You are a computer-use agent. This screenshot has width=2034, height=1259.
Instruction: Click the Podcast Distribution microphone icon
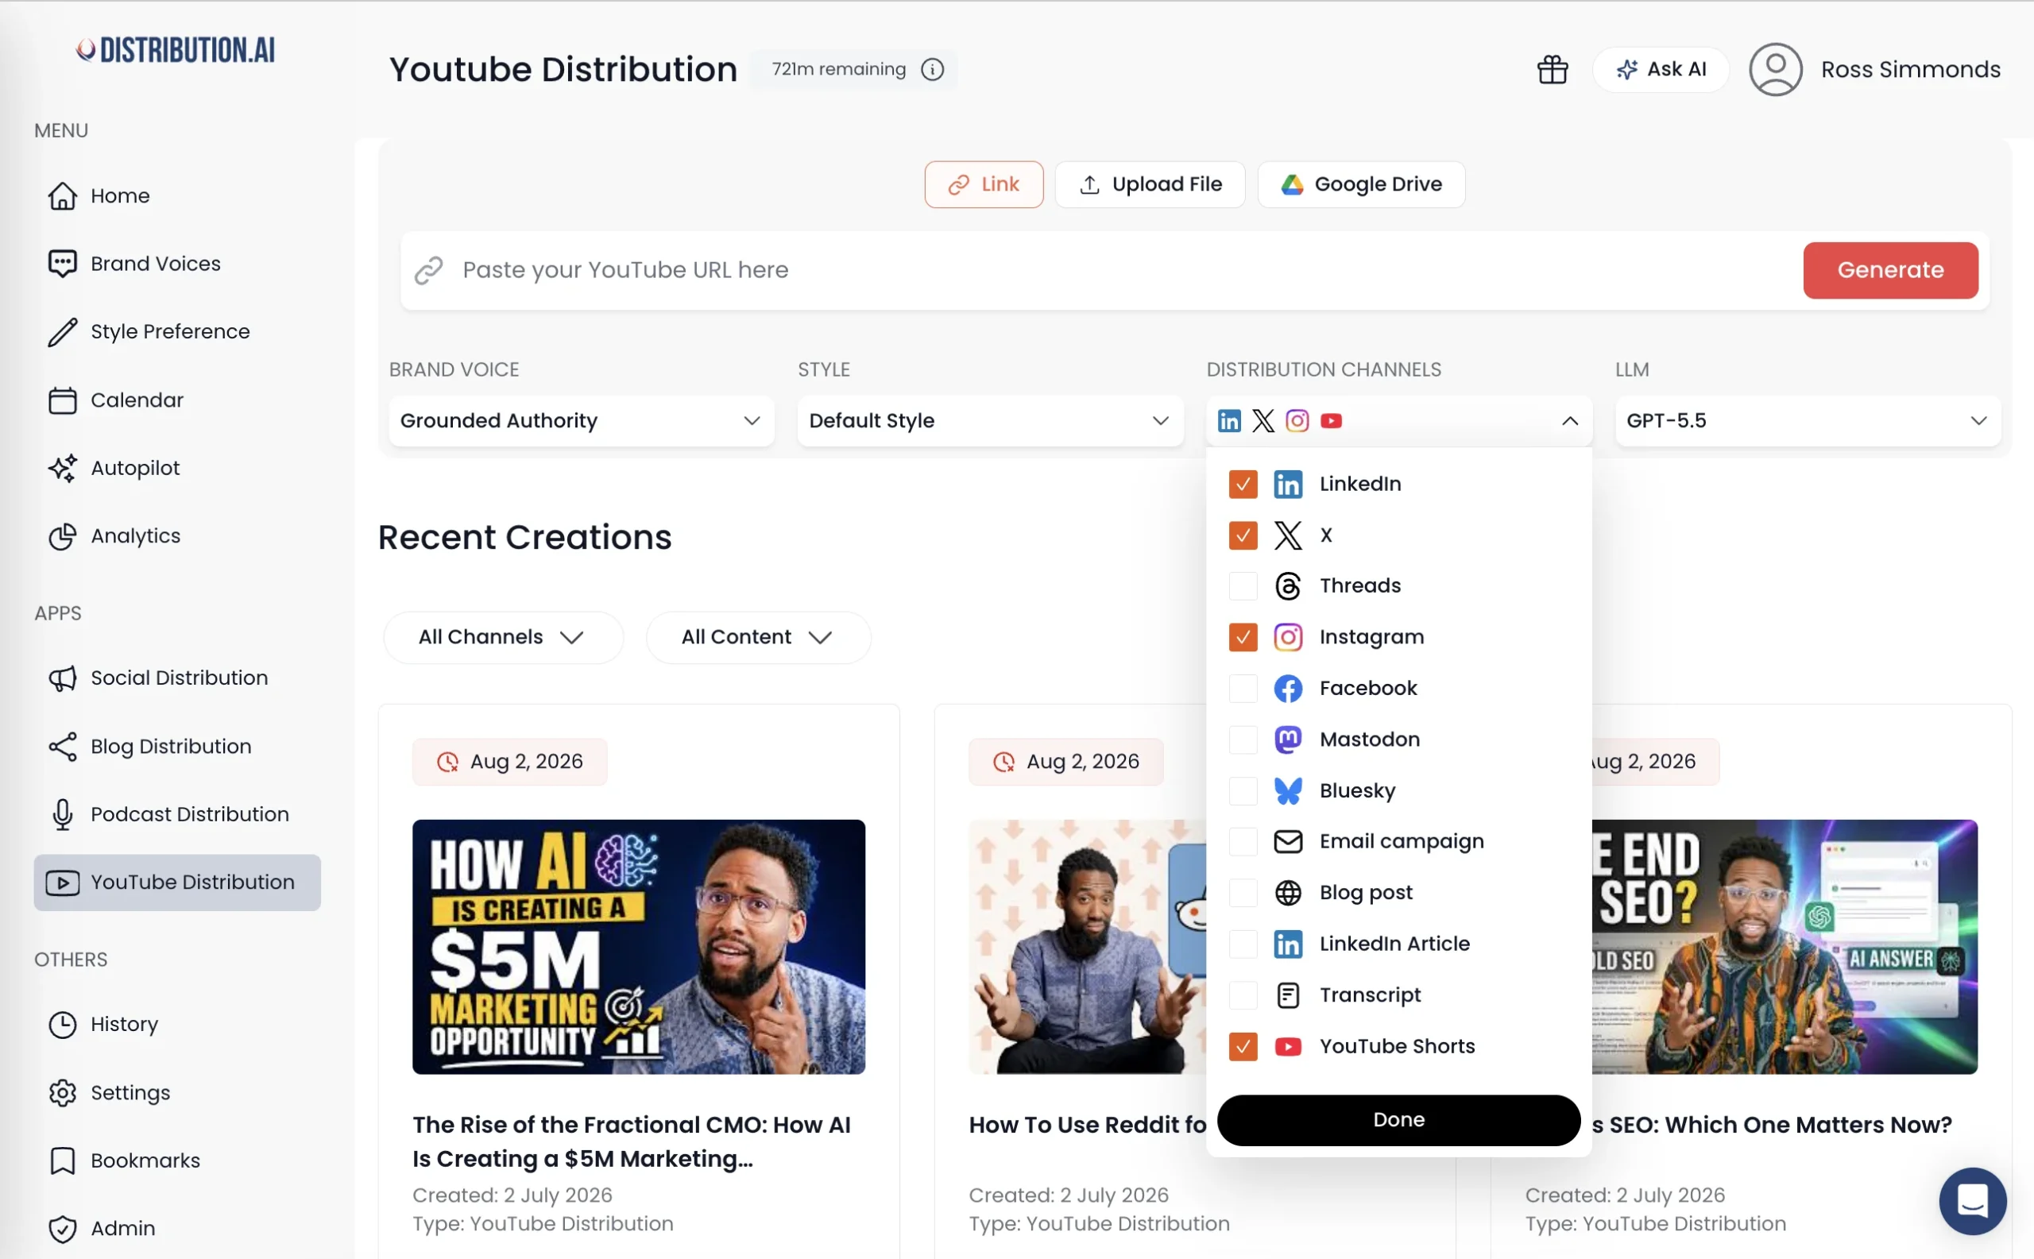click(63, 814)
